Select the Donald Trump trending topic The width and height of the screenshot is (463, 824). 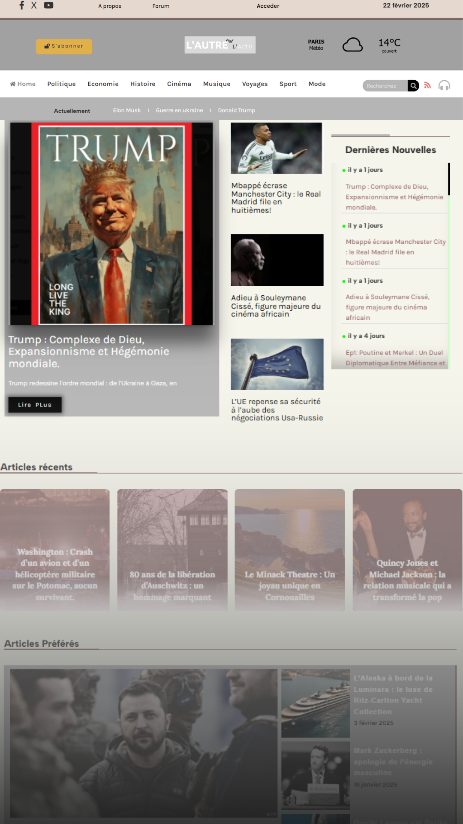[237, 110]
